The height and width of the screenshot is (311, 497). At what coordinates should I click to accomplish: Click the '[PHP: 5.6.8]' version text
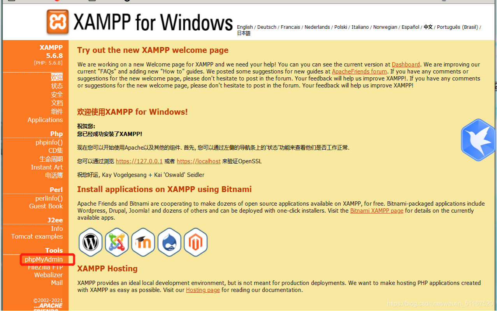pos(48,63)
